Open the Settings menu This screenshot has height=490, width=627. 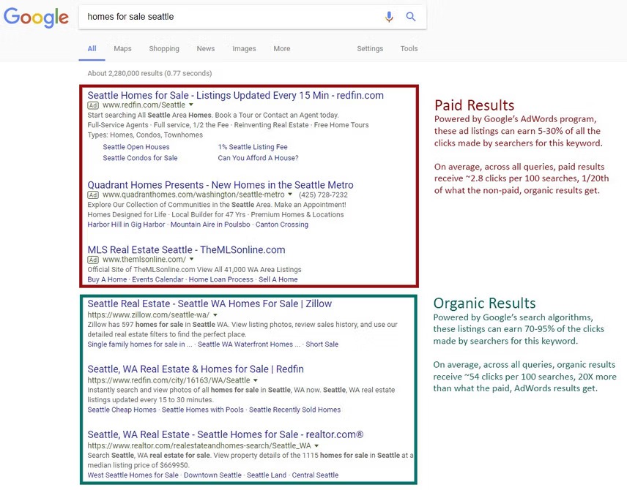click(x=369, y=48)
